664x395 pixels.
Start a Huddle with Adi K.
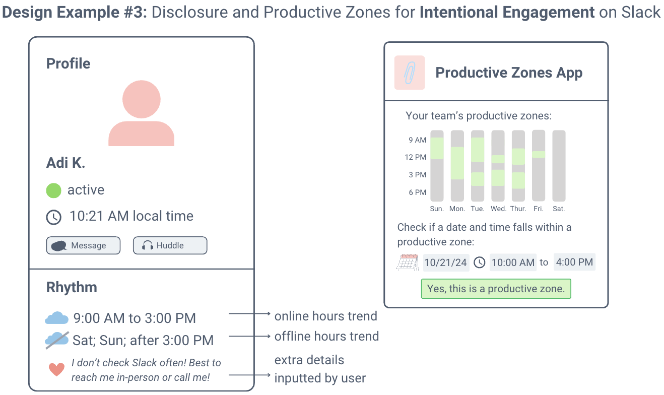point(170,246)
